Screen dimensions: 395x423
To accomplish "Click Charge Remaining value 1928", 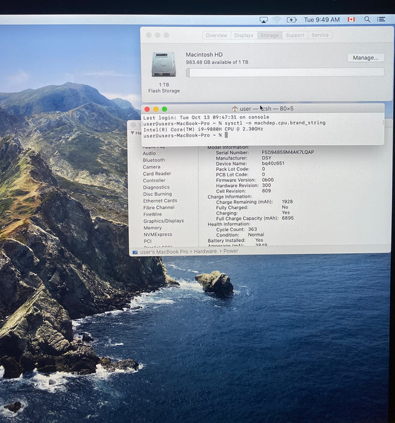I will point(287,201).
